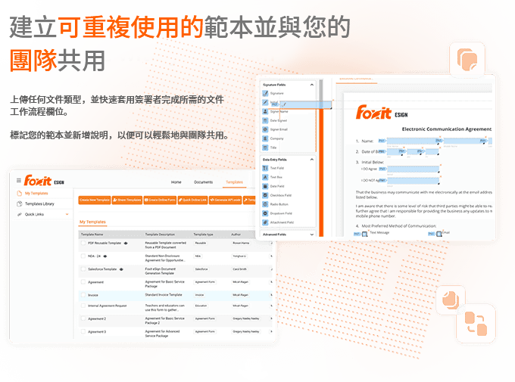
Task: Select the Title field icon
Action: [x=265, y=148]
